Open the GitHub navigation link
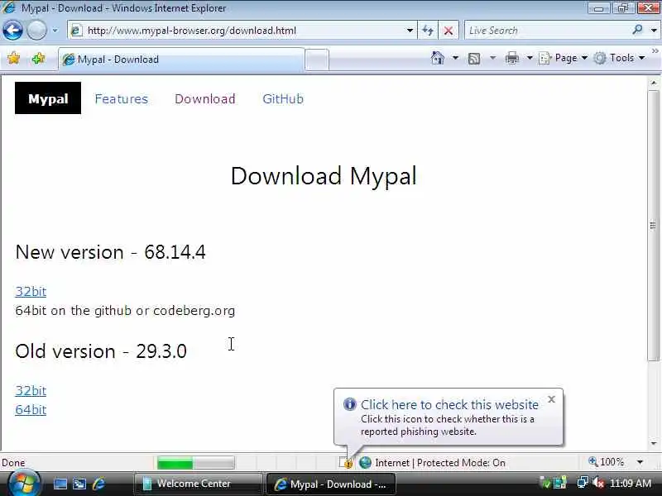Viewport: 662px width, 496px height. point(283,98)
